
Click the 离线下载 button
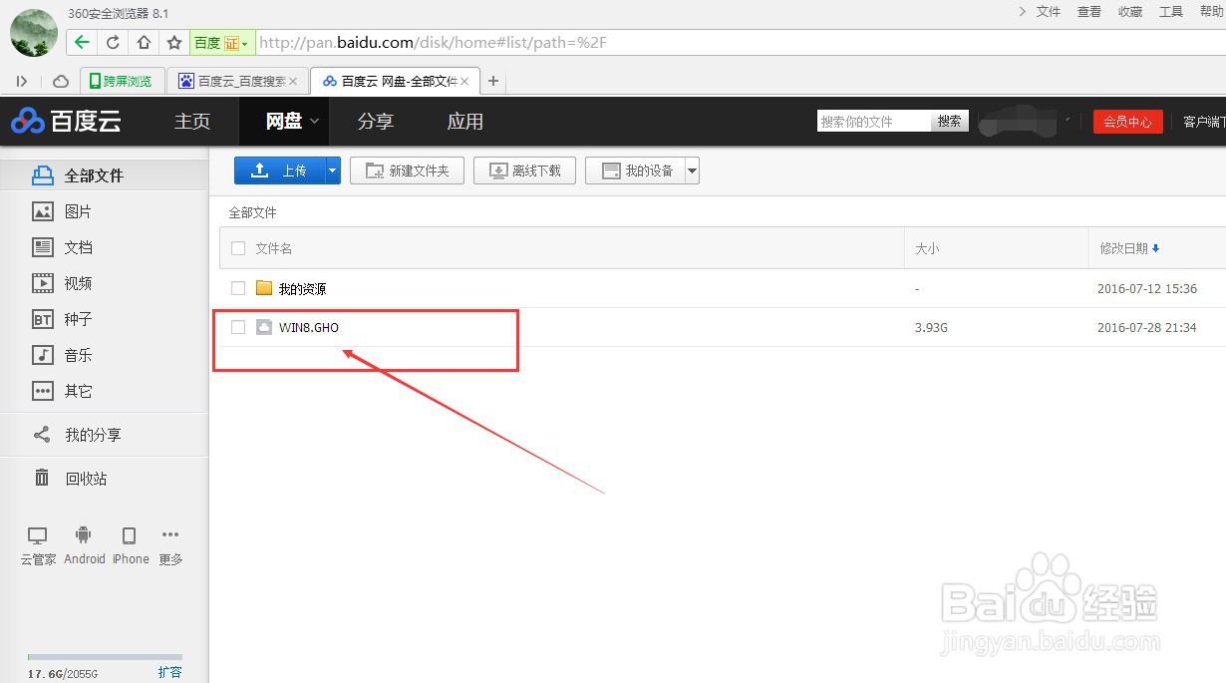(525, 171)
